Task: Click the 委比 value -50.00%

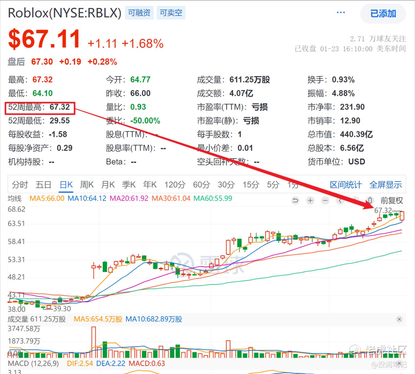Action: [x=145, y=121]
